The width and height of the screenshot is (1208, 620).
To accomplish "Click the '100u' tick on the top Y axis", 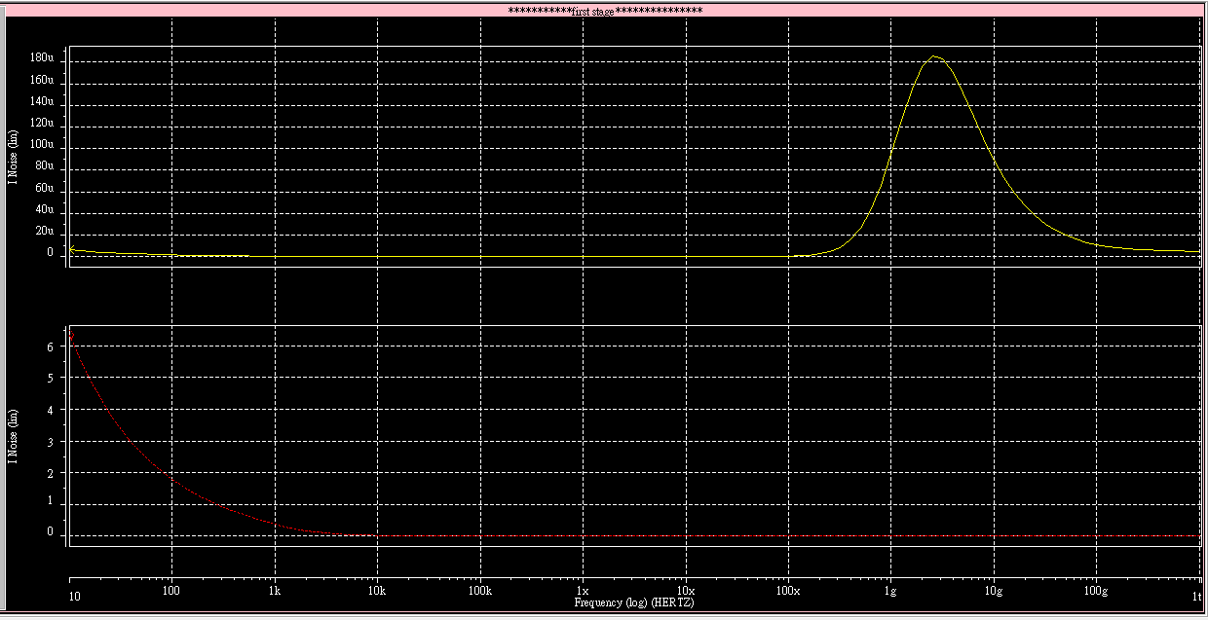I will (42, 145).
